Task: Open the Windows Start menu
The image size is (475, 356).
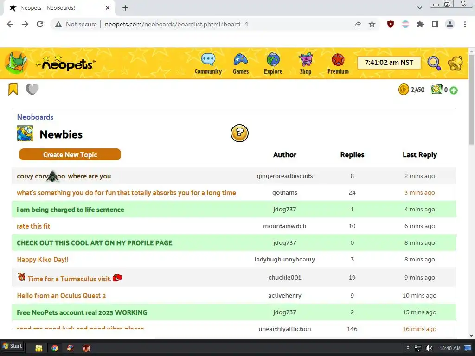Action: coord(13,346)
